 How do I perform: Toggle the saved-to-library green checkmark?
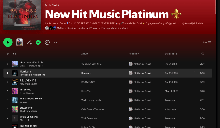tap(38, 42)
